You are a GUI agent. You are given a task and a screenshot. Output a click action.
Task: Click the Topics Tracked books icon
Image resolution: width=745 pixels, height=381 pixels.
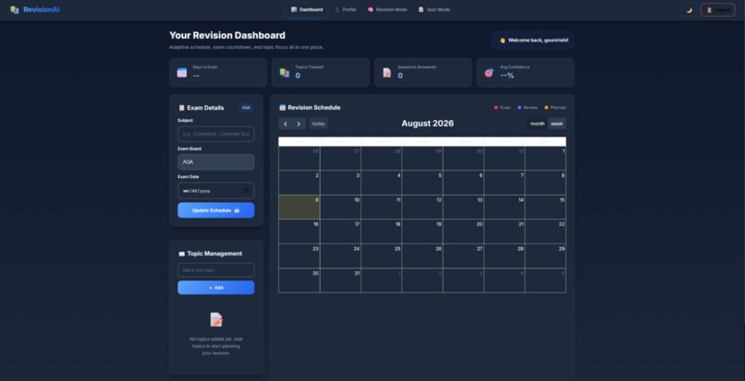pyautogui.click(x=284, y=73)
